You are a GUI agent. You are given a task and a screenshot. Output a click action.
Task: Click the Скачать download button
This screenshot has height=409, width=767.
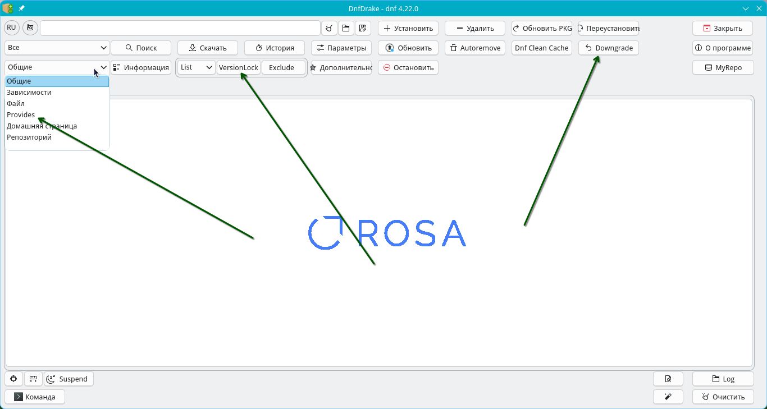click(208, 48)
